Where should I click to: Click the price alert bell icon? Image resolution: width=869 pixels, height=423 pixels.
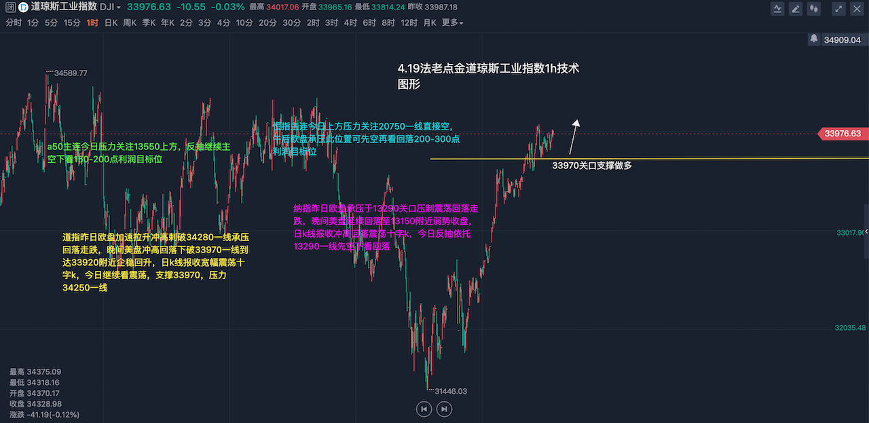(x=813, y=39)
